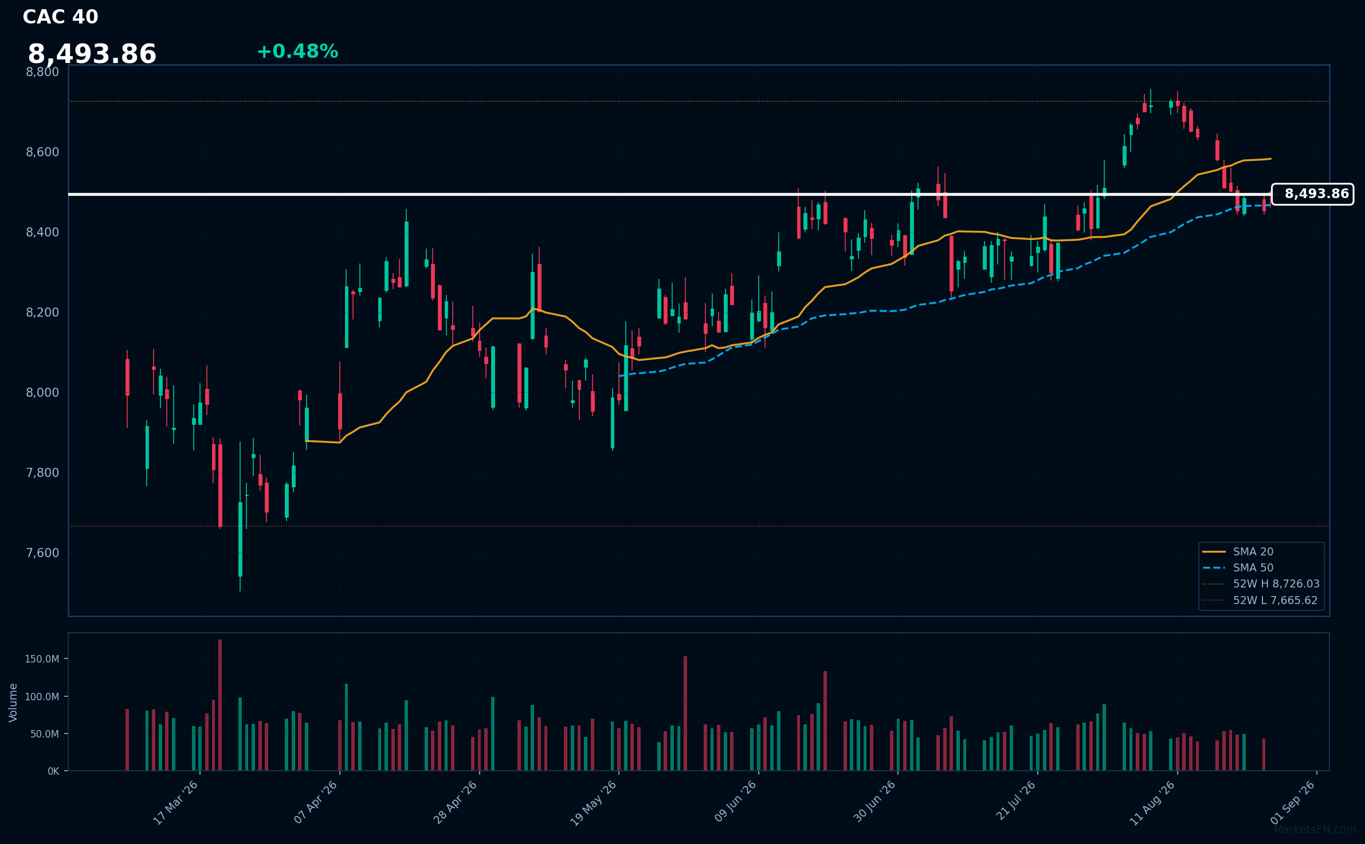Click the 19 May '26 date label

pyautogui.click(x=594, y=803)
